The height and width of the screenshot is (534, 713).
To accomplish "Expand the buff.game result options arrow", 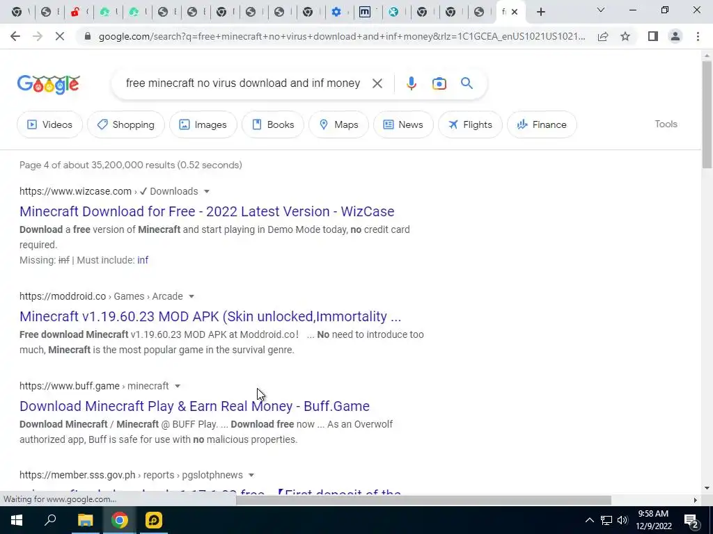I will pos(178,386).
